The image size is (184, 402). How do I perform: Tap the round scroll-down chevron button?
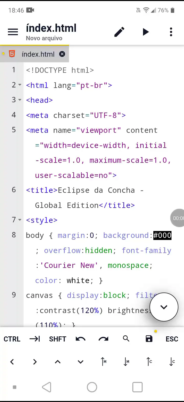coord(164,307)
